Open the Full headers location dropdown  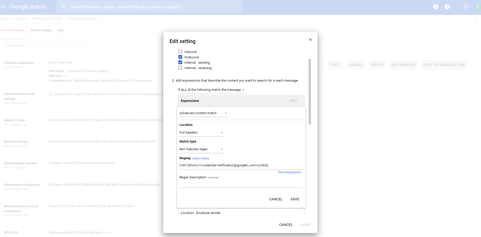click(202, 133)
